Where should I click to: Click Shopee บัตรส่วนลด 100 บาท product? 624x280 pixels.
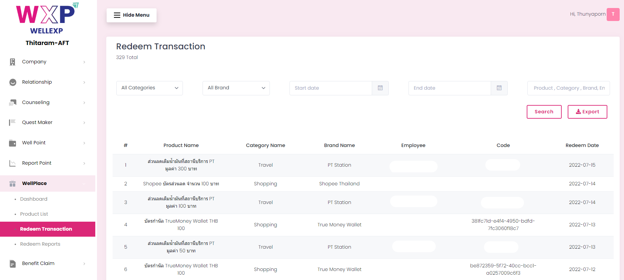(x=181, y=184)
